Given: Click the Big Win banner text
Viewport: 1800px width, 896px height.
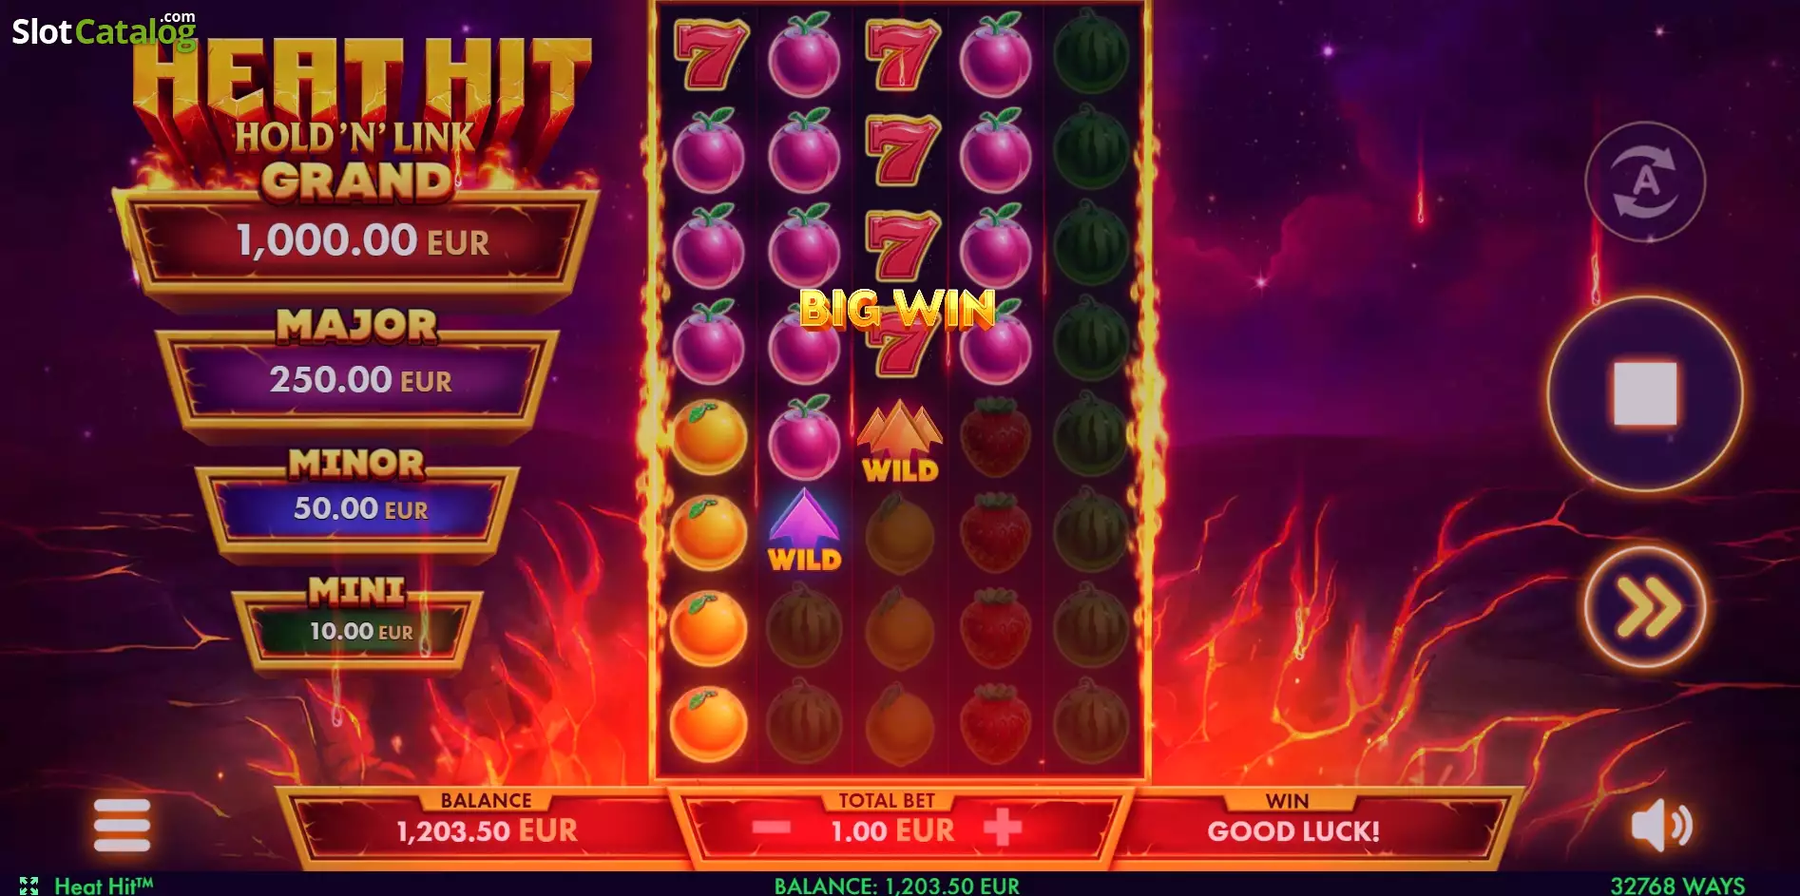Looking at the screenshot, I should 897,309.
